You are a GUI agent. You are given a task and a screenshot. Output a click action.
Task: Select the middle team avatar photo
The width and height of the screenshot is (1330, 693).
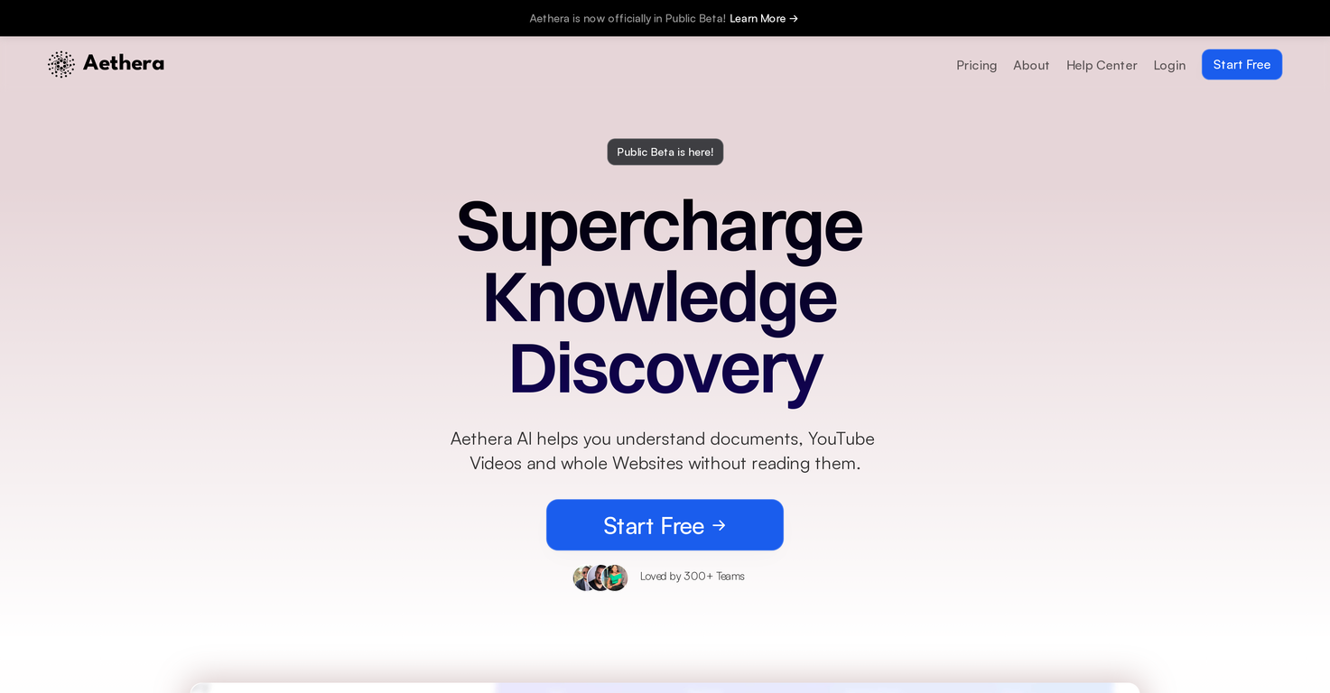tap(599, 577)
